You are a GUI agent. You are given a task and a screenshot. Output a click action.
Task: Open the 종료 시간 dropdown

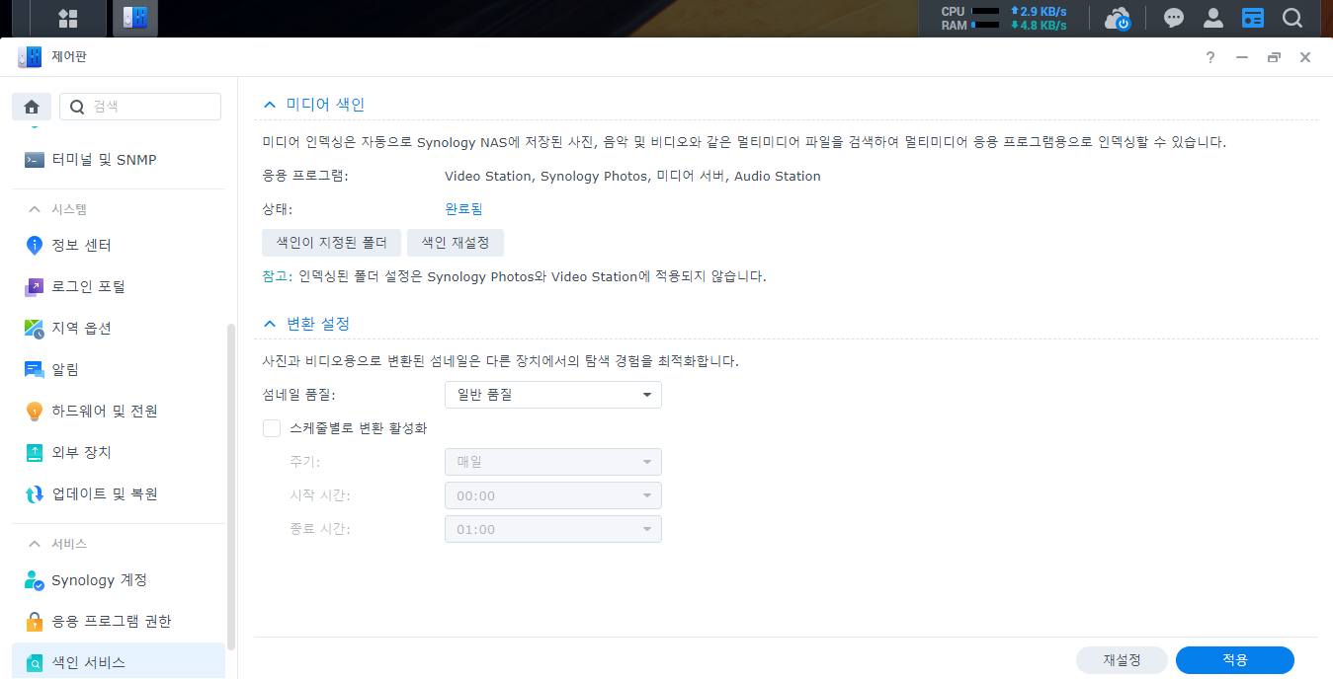[552, 529]
